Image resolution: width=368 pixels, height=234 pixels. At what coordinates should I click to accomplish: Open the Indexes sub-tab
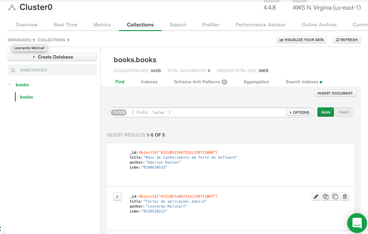(x=149, y=82)
